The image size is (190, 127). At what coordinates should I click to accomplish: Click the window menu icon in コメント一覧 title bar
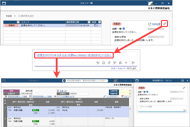(4, 3)
